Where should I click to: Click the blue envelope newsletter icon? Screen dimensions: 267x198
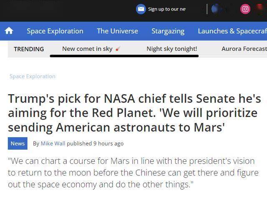pos(141,9)
